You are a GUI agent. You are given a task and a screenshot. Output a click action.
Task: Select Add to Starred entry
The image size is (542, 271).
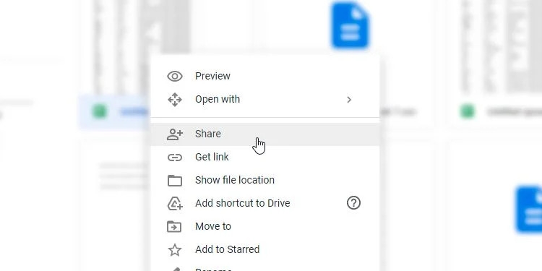[265, 249]
